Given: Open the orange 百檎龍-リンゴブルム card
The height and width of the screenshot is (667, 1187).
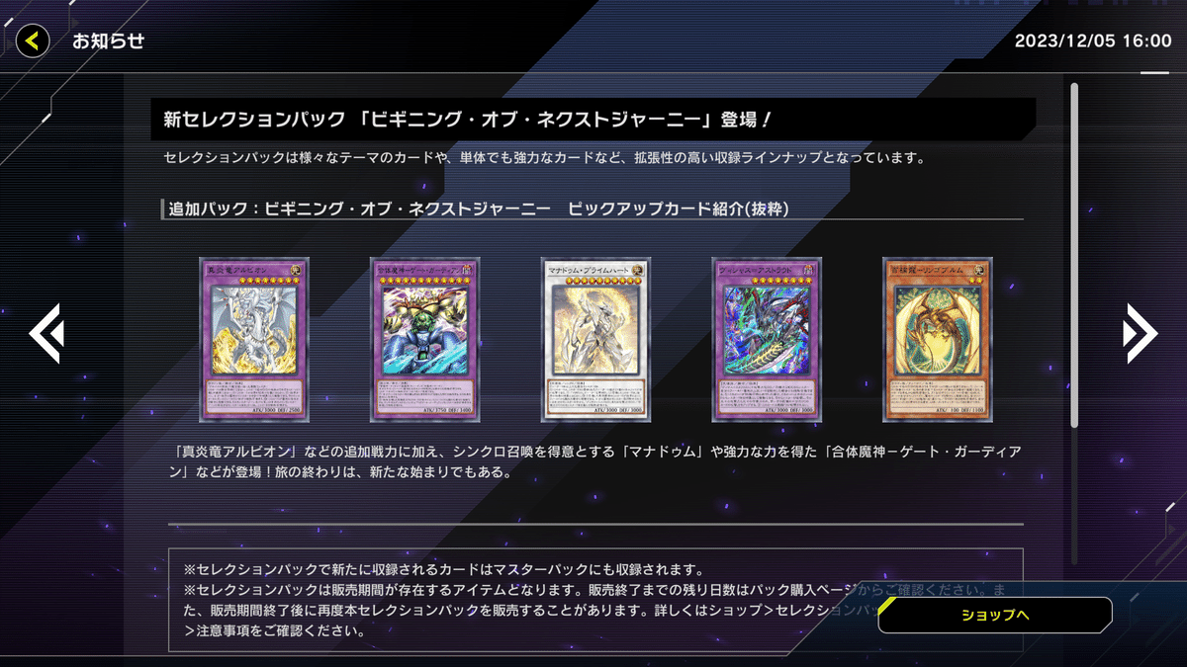Looking at the screenshot, I should point(937,339).
